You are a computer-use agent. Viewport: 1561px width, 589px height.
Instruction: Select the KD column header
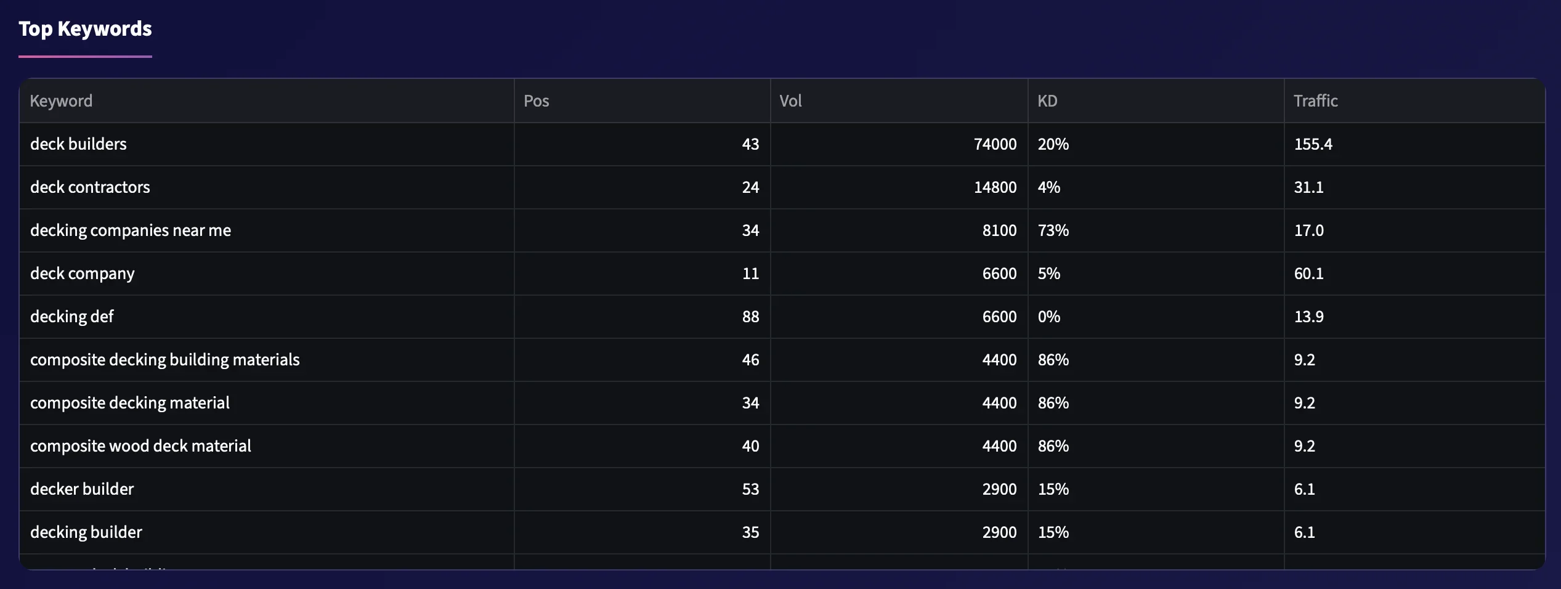pos(1047,101)
